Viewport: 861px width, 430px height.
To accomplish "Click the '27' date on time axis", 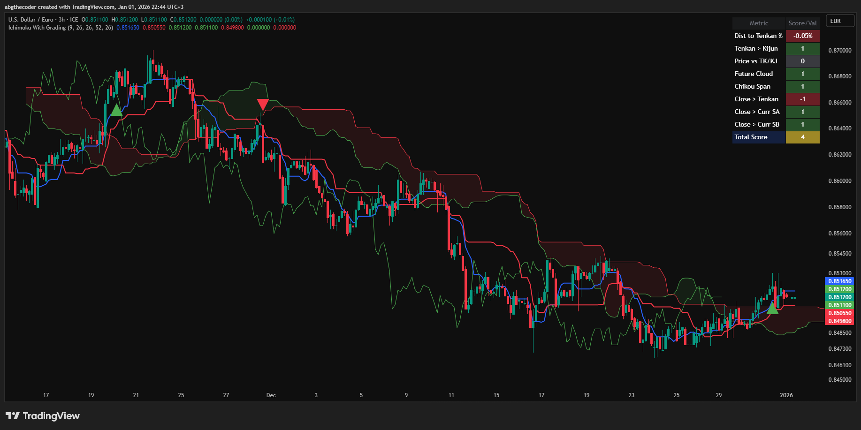I will click(226, 395).
